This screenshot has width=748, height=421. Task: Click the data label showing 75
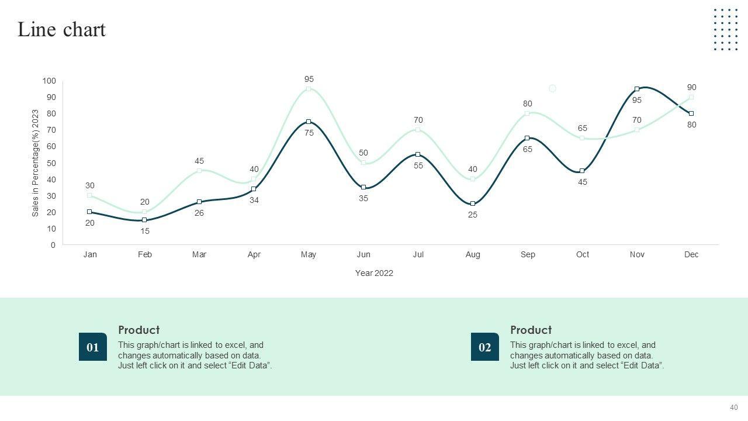[309, 133]
